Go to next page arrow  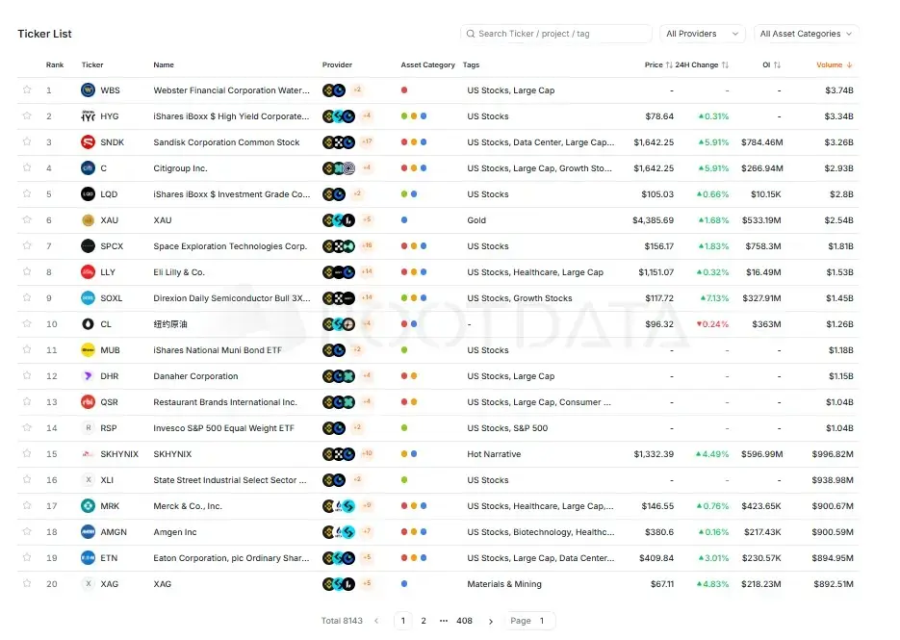(491, 621)
